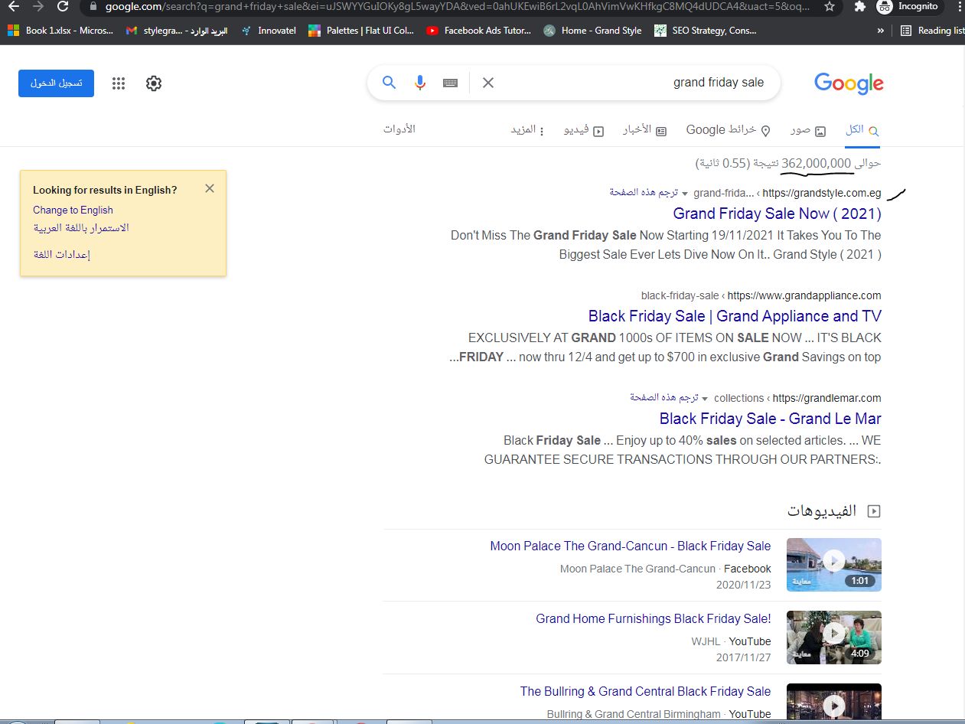This screenshot has width=965, height=724.
Task: Click Change to English link
Action: (73, 210)
